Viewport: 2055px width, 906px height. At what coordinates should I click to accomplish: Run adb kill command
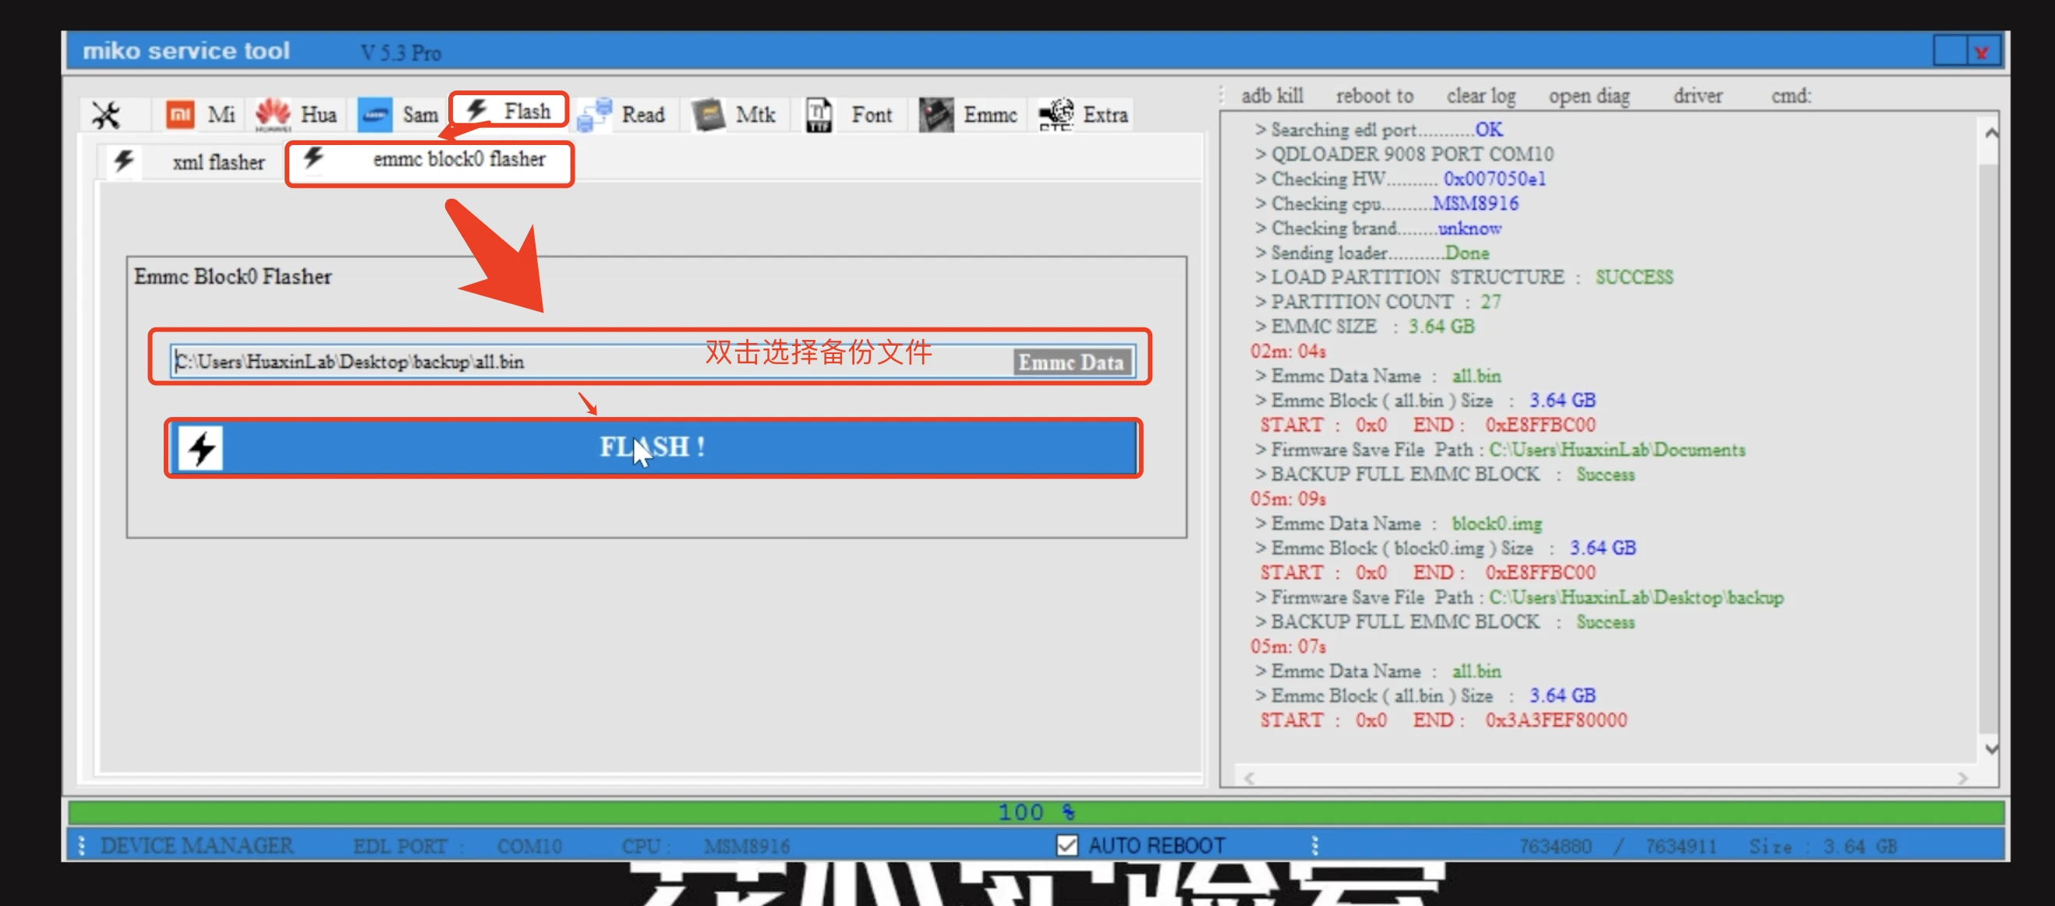[1272, 95]
